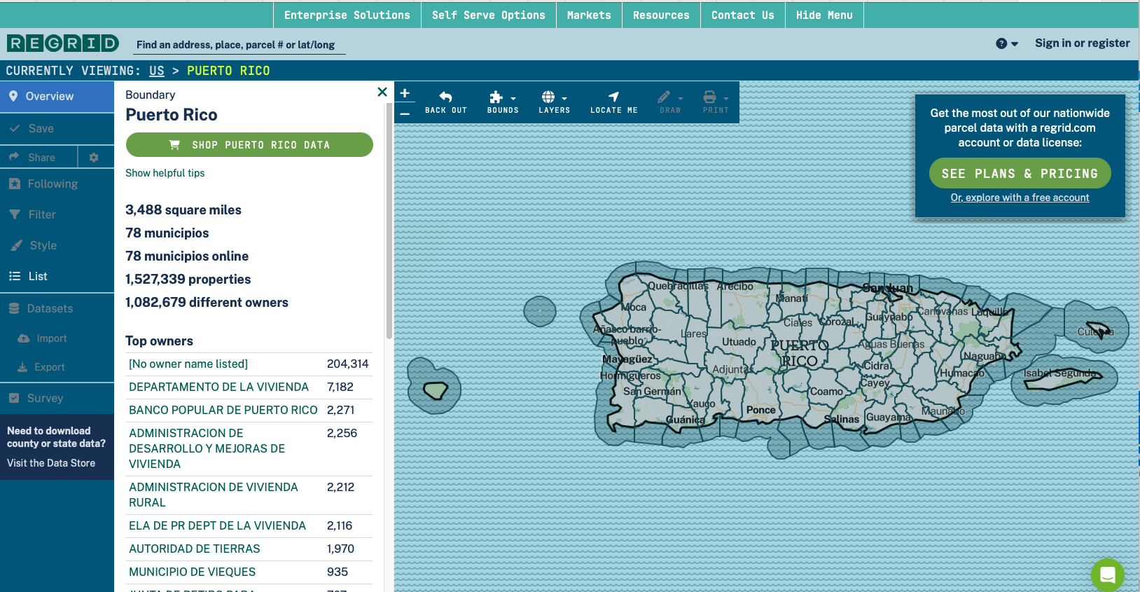The height and width of the screenshot is (592, 1140).
Task: Visit the Data Store link
Action: [x=51, y=463]
